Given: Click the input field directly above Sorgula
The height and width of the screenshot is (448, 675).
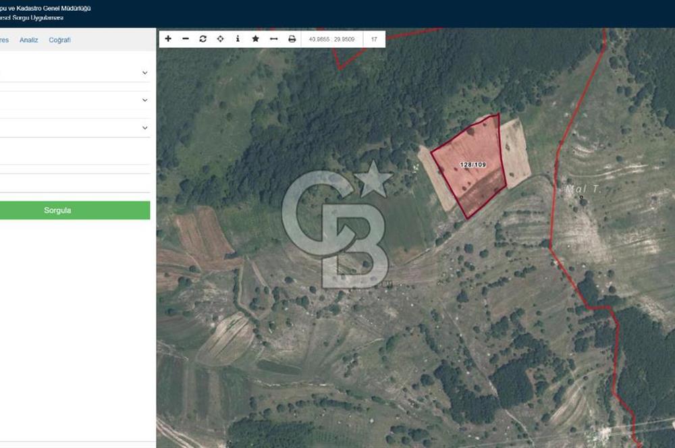Looking at the screenshot, I should tap(75, 183).
